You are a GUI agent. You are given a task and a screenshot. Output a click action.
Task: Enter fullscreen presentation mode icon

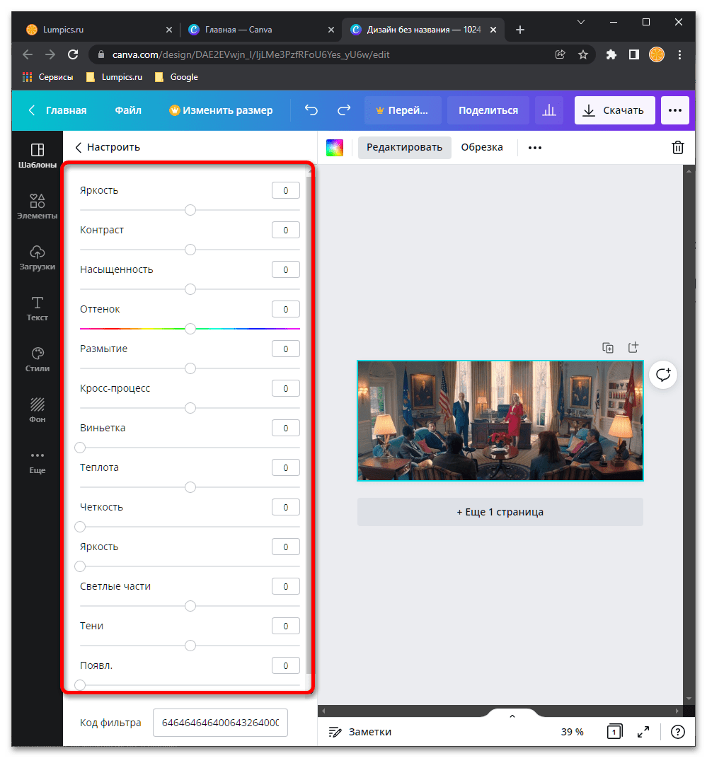pos(643,732)
